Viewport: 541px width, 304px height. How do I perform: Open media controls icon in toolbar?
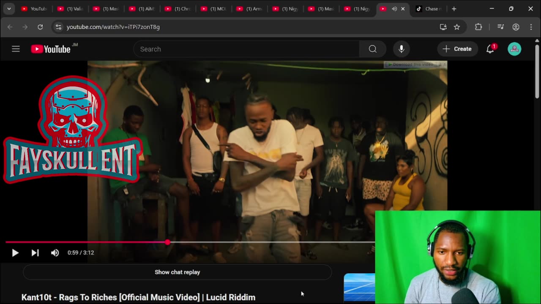coord(501,27)
